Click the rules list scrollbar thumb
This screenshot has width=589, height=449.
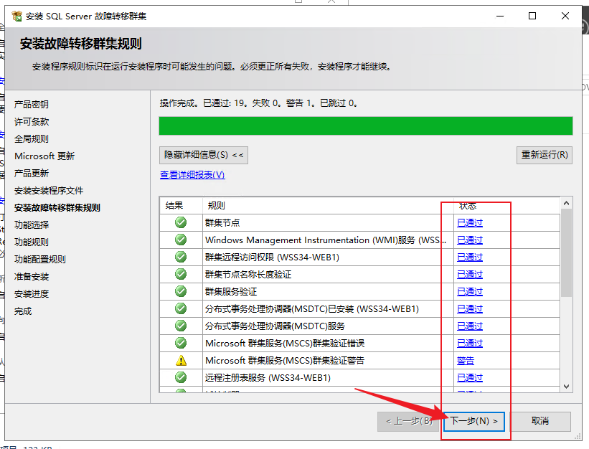click(x=567, y=252)
